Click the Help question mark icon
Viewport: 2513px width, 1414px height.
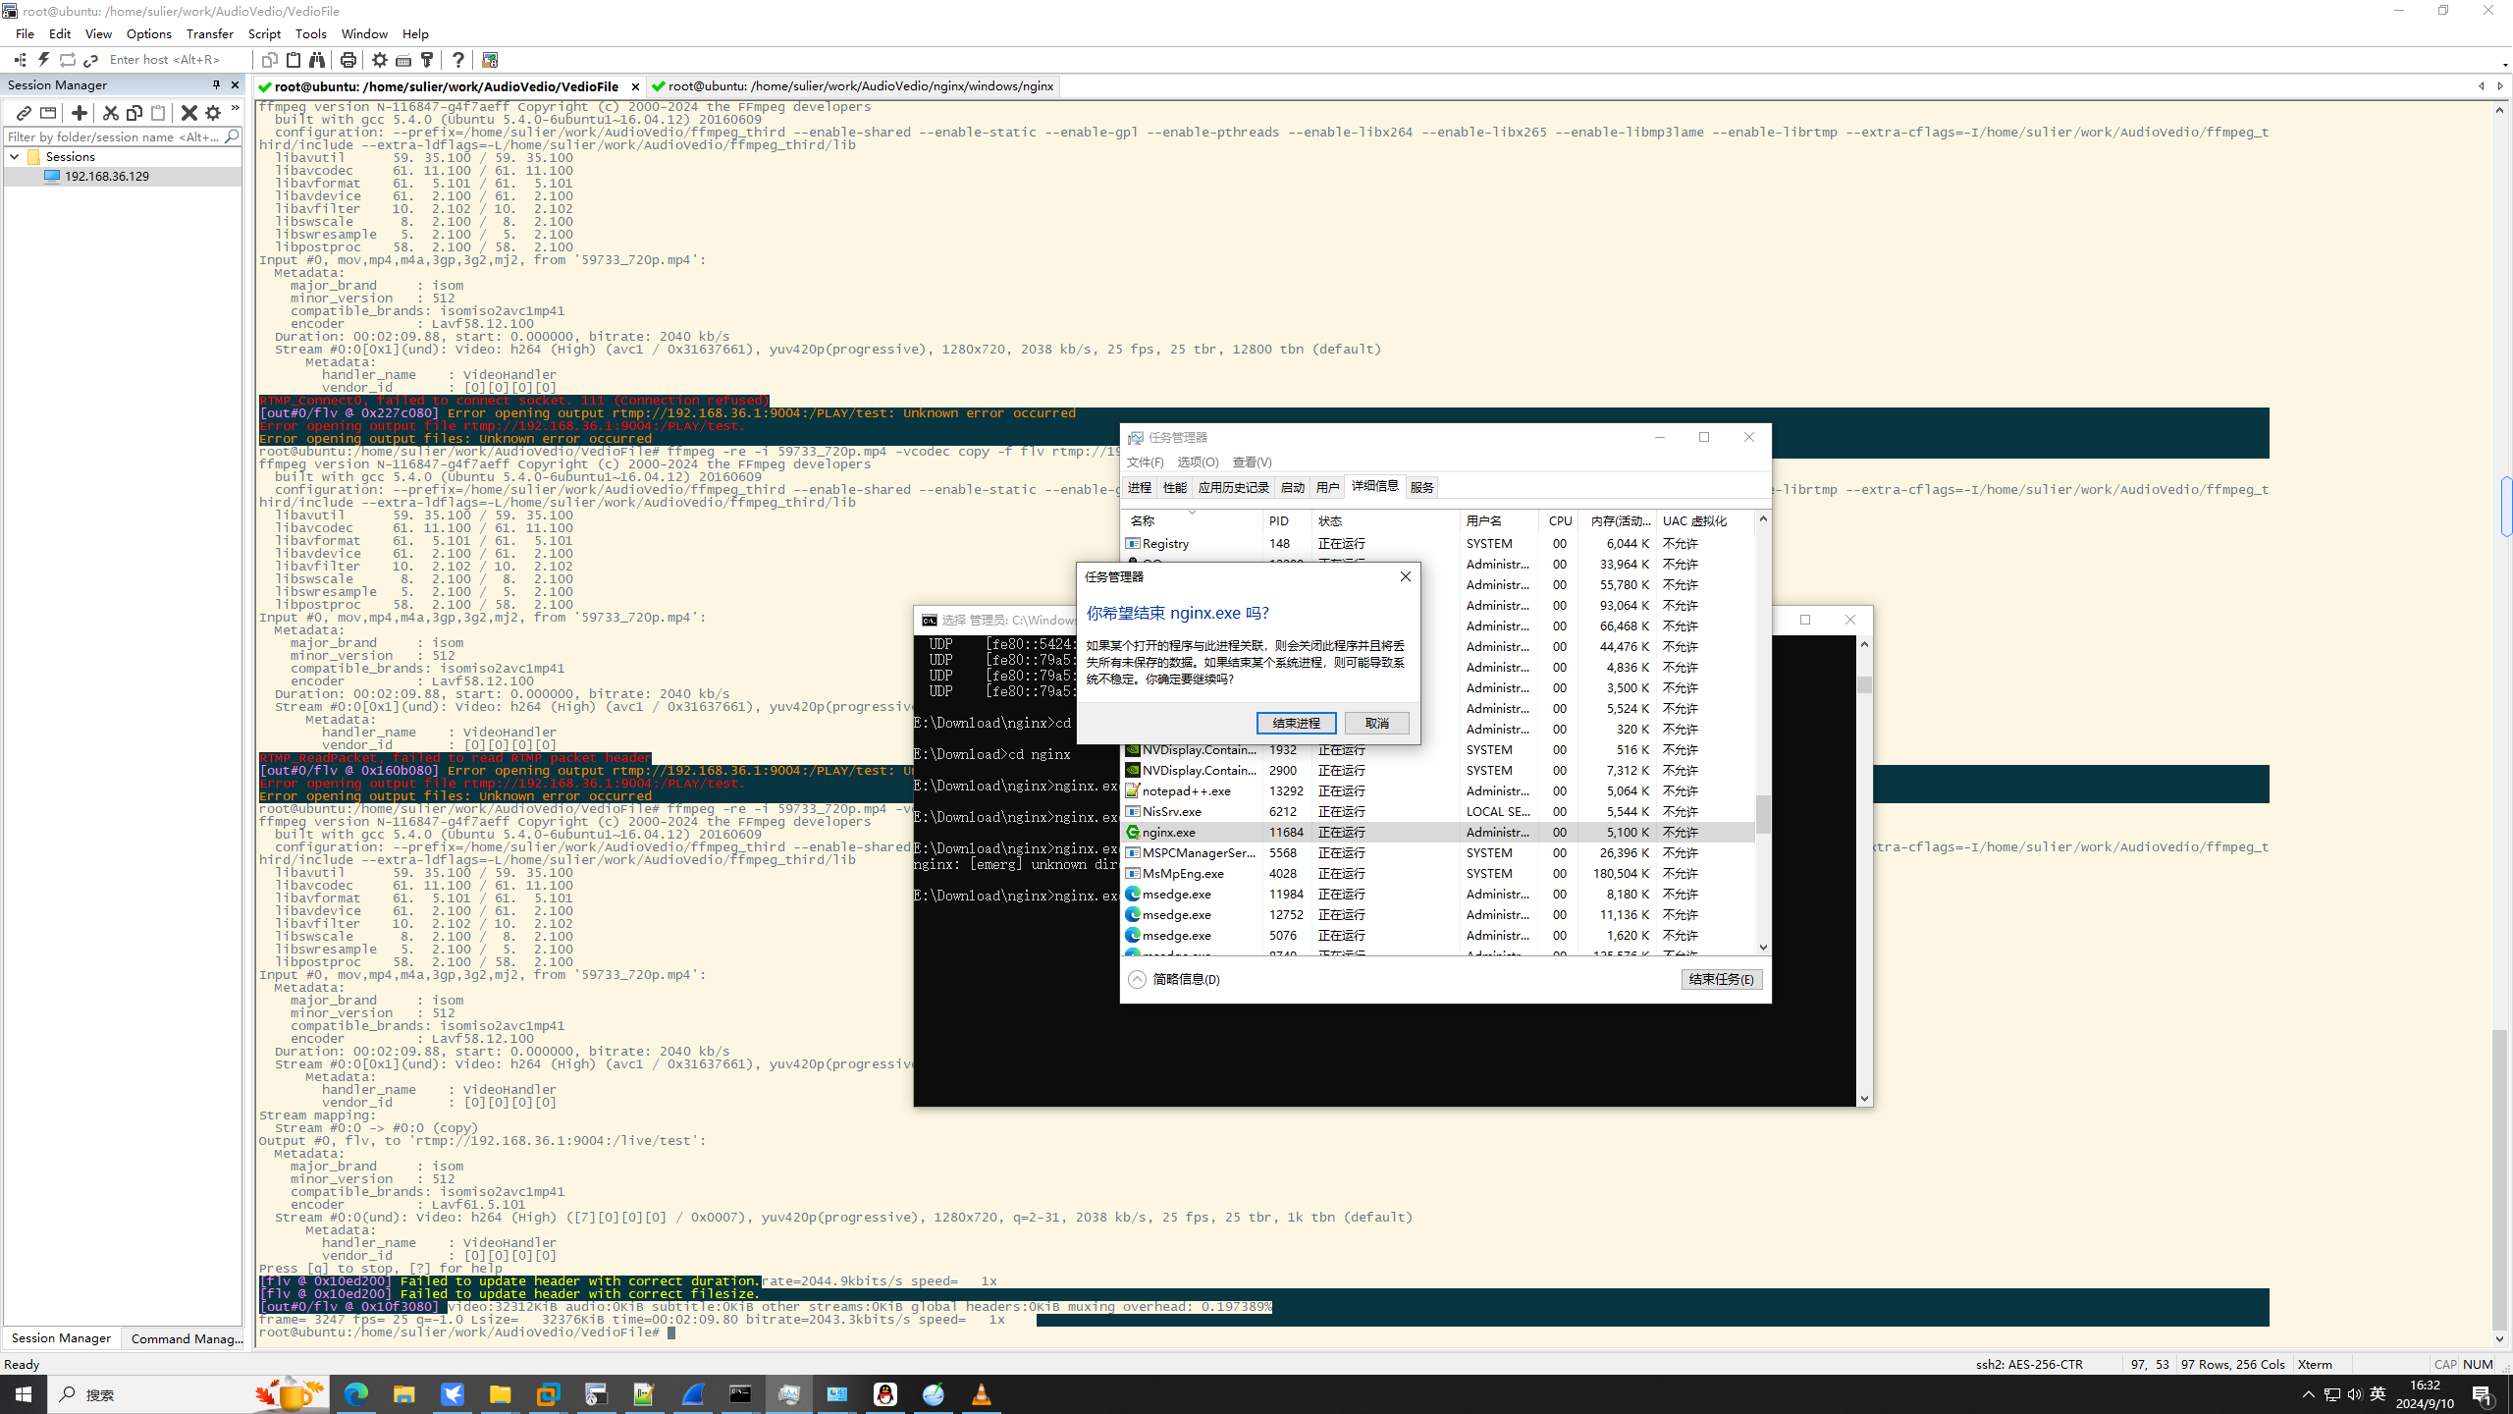pos(458,60)
